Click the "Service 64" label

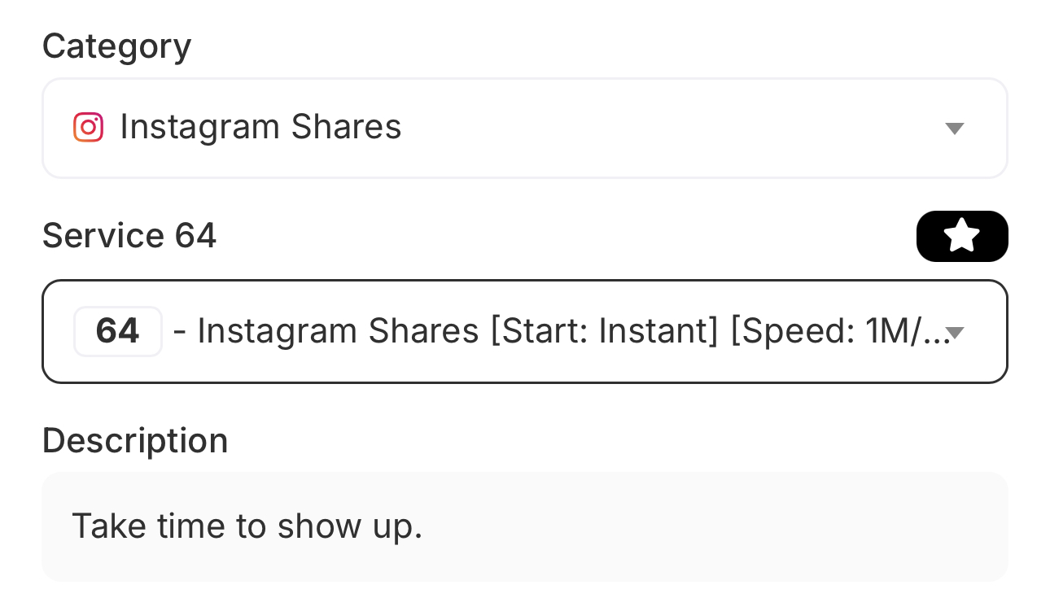tap(129, 236)
